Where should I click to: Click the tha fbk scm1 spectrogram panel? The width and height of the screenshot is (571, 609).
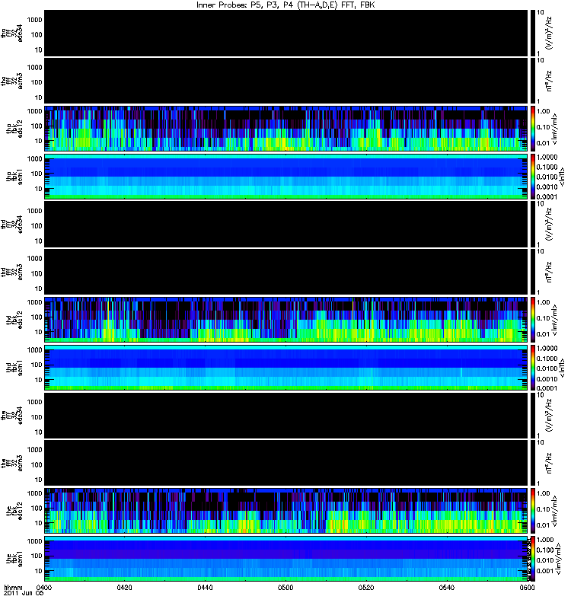tap(286, 177)
